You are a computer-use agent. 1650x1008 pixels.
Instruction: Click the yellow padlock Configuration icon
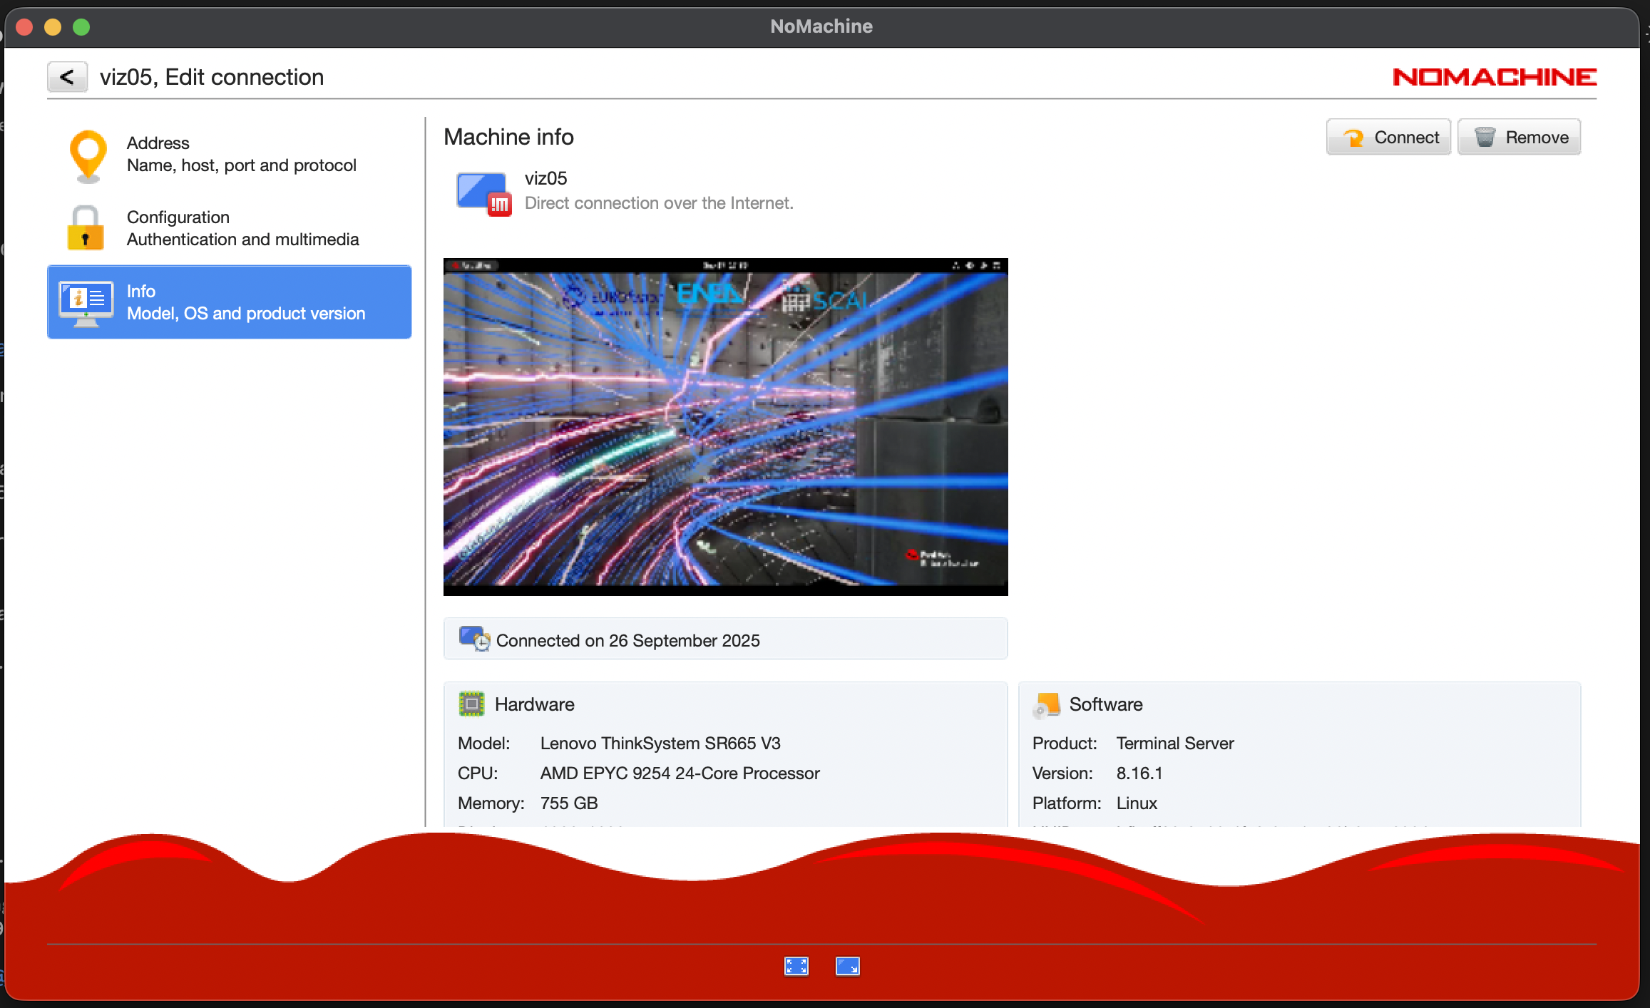click(86, 228)
